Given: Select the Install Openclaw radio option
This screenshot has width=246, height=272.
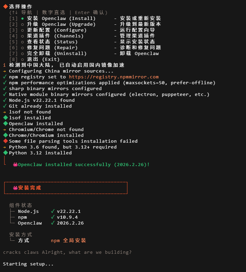Looking at the screenshot, I should click(22, 18).
